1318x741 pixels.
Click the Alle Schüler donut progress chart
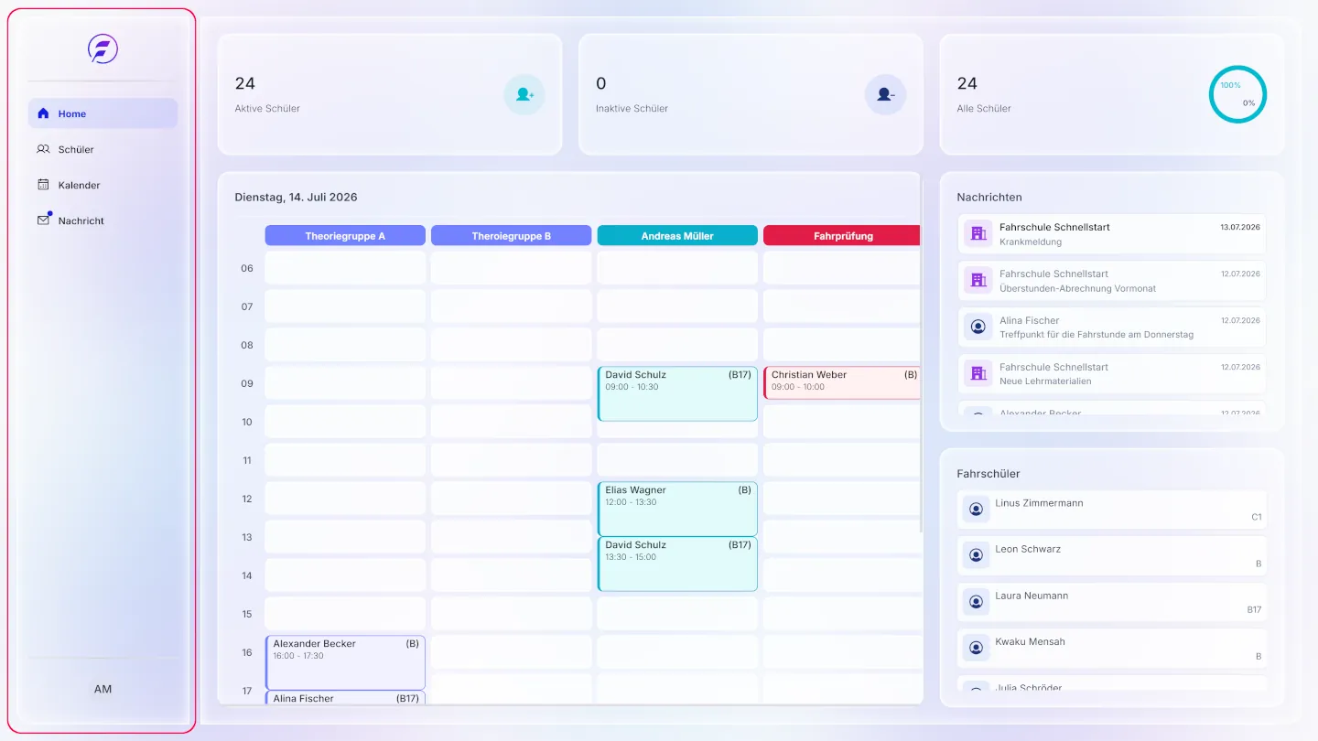tap(1237, 94)
